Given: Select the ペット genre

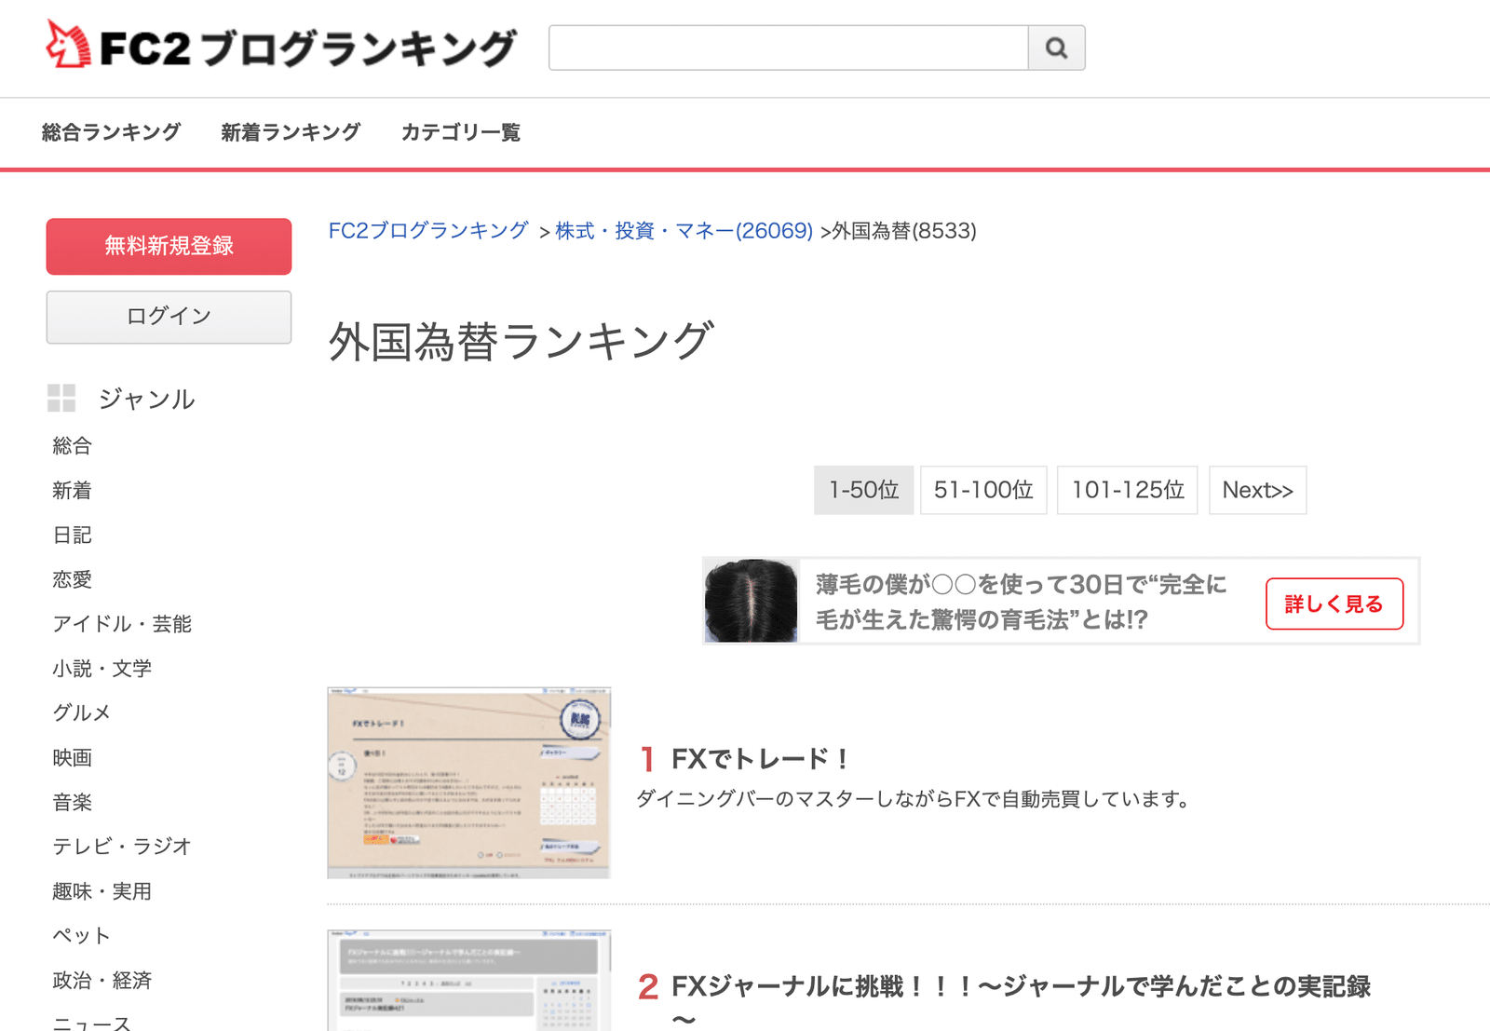Looking at the screenshot, I should pyautogui.click(x=82, y=935).
